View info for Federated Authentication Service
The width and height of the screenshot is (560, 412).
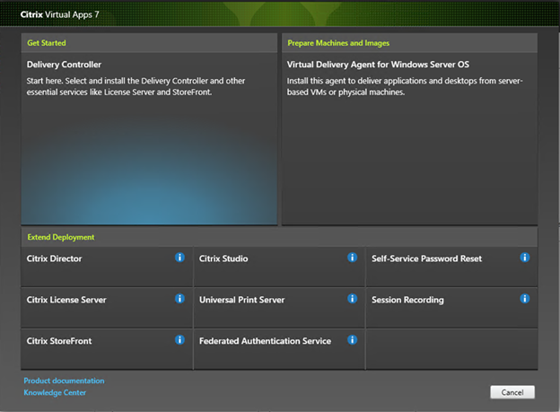[352, 339]
